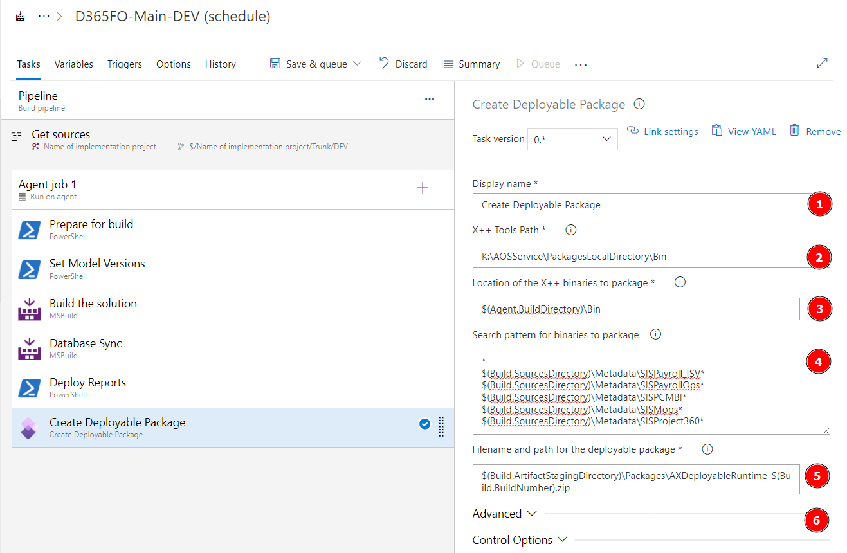Add a new task to Agent job 1
Image resolution: width=847 pixels, height=553 pixels.
(423, 188)
